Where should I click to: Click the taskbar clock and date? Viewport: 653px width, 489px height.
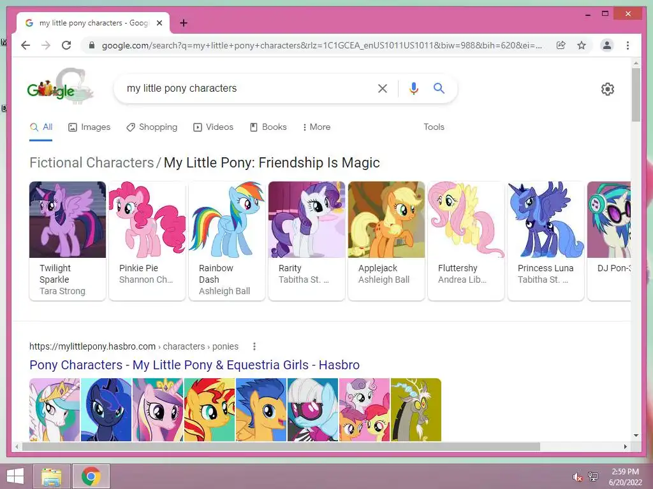pos(625,477)
